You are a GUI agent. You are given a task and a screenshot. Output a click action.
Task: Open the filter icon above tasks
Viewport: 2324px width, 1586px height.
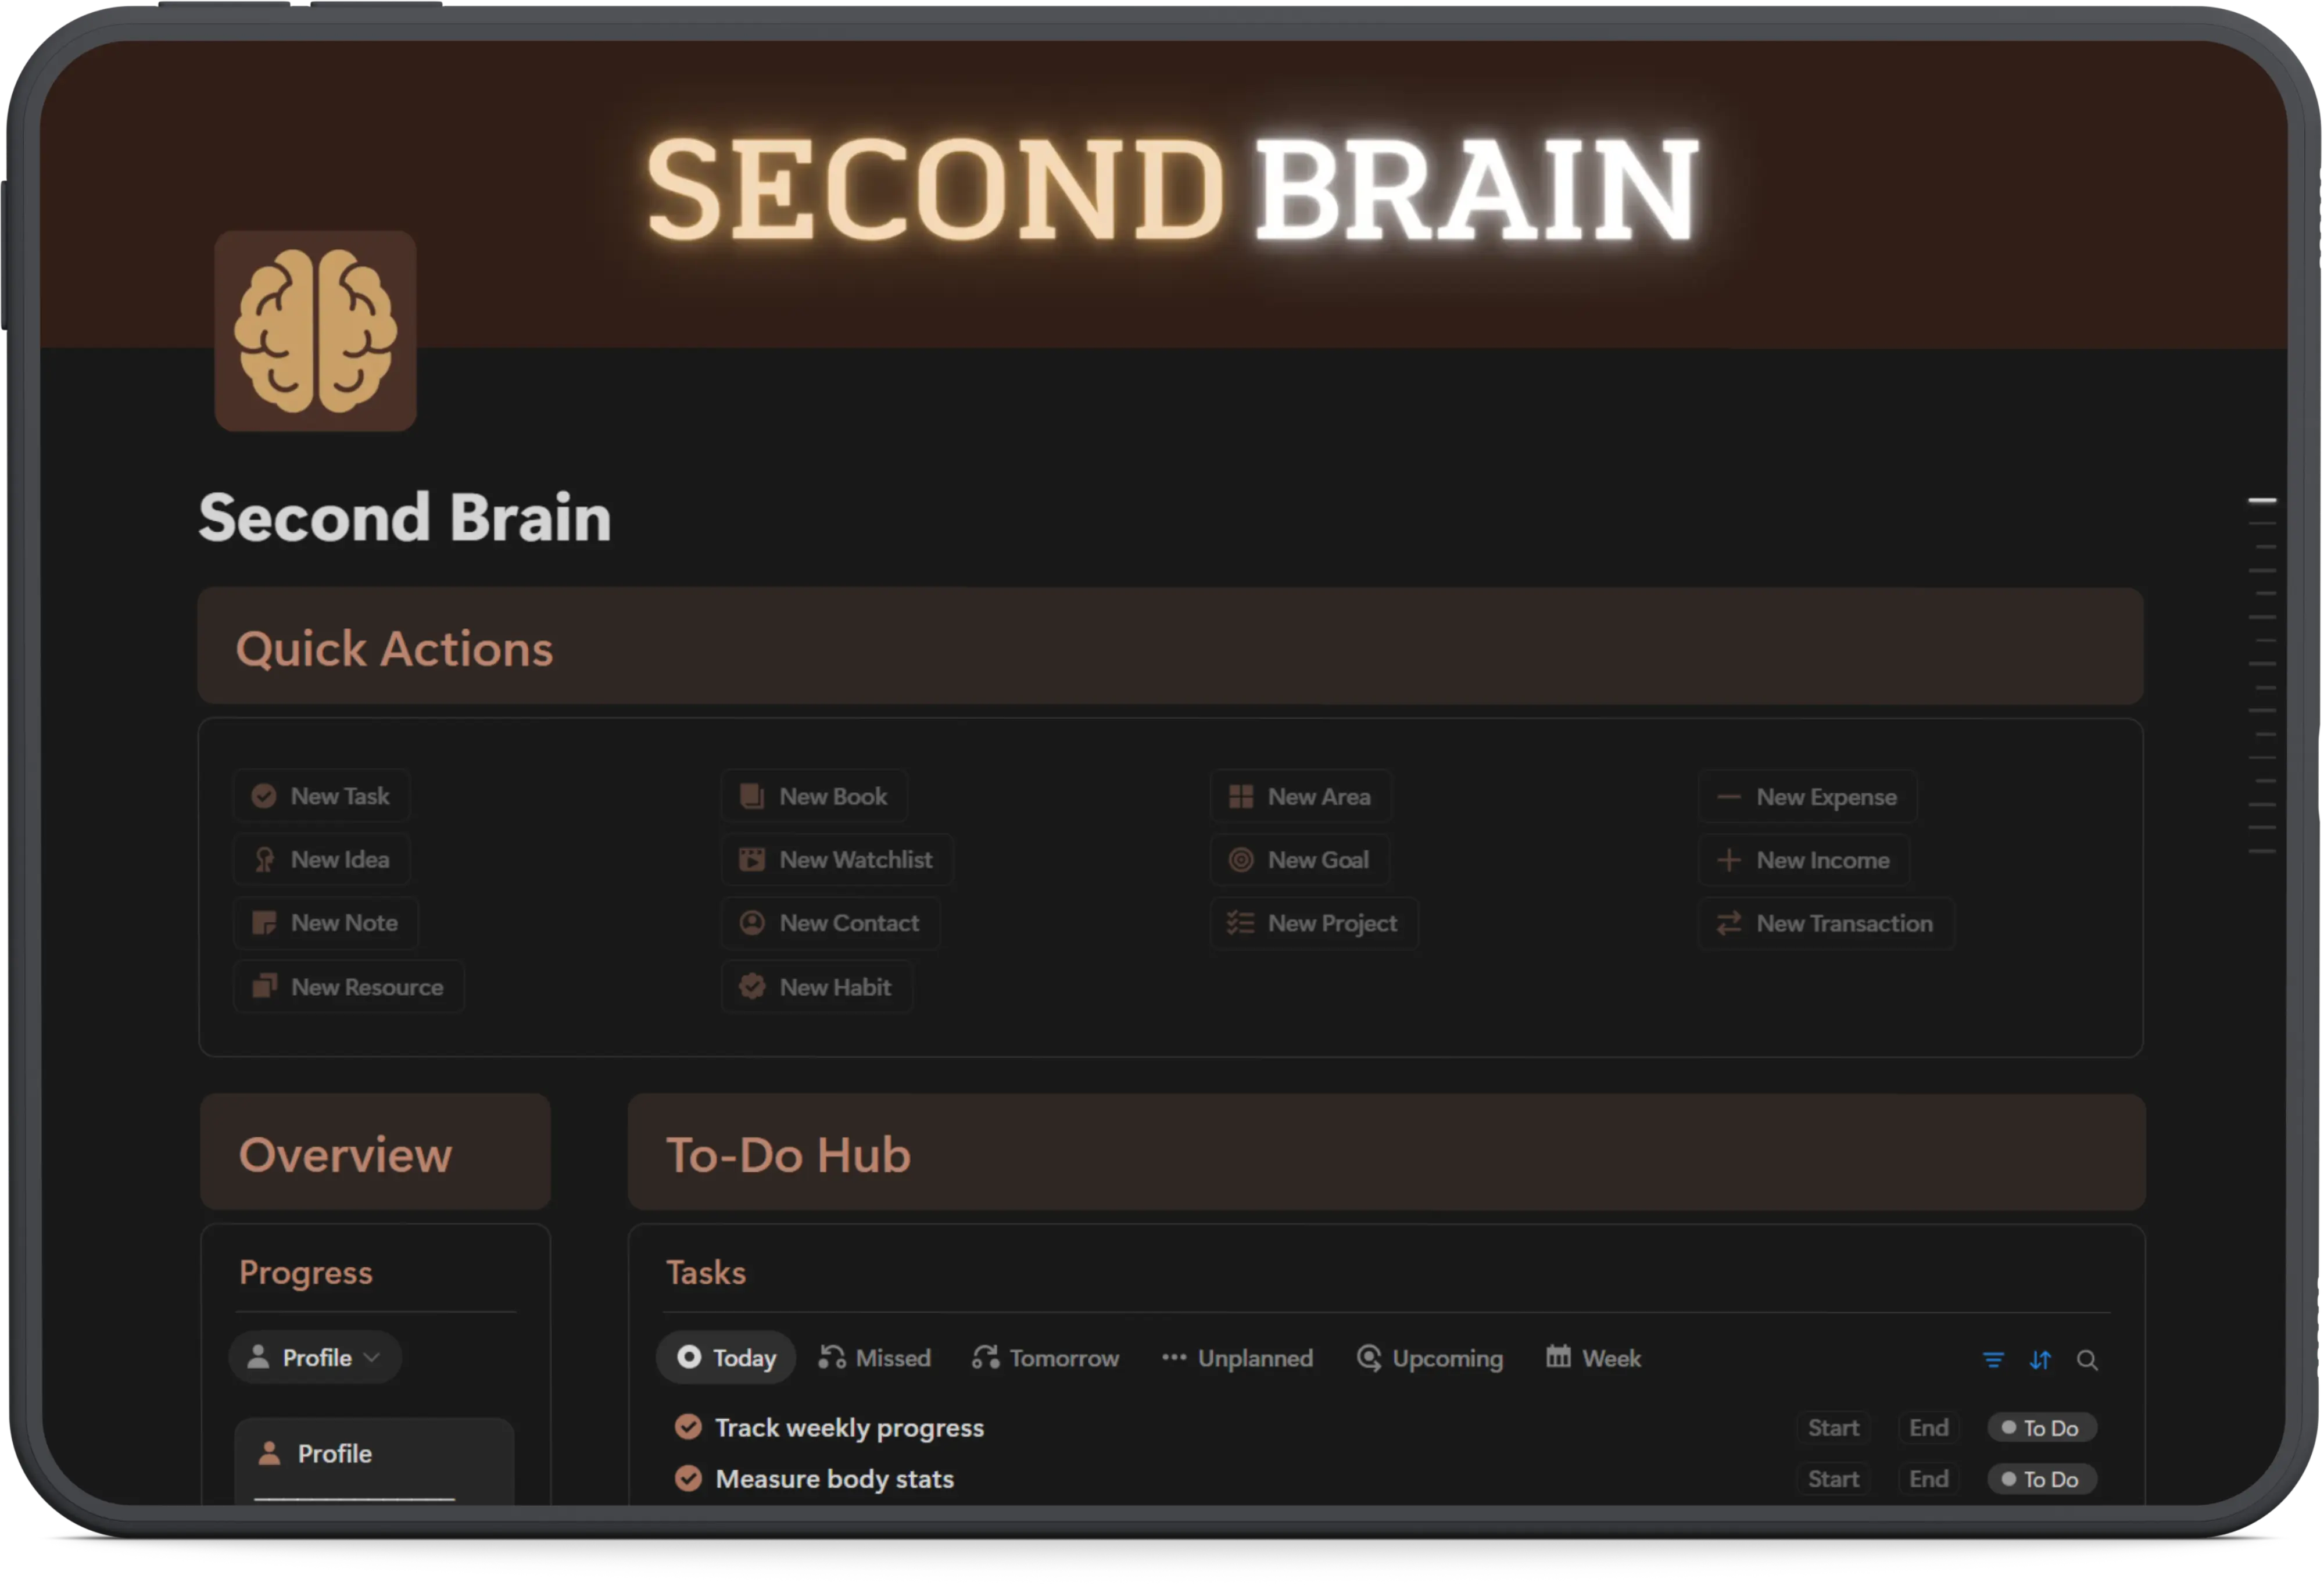tap(1993, 1360)
